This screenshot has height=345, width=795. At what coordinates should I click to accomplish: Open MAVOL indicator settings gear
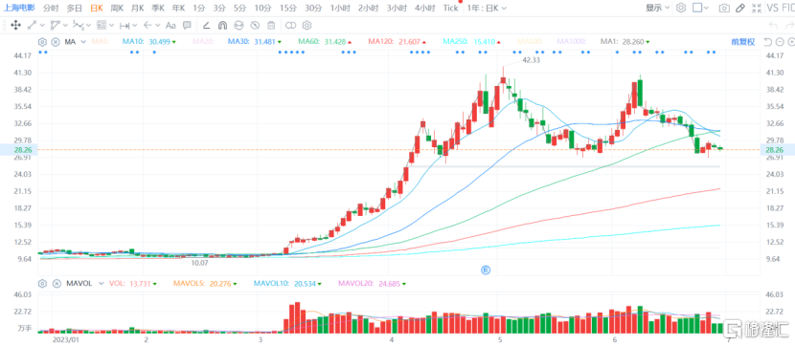click(42, 283)
